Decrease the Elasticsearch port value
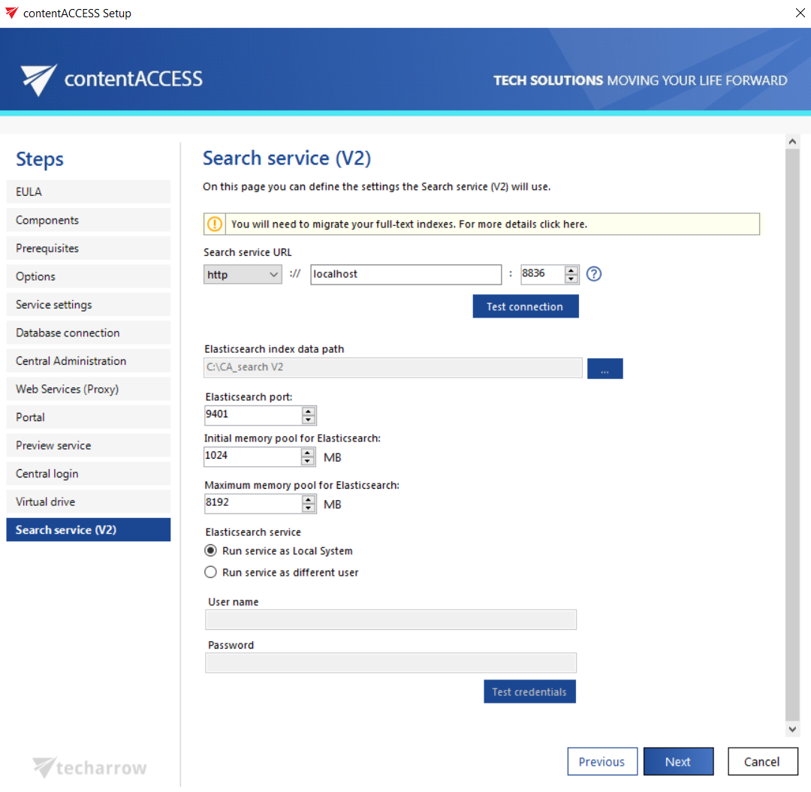 click(309, 420)
